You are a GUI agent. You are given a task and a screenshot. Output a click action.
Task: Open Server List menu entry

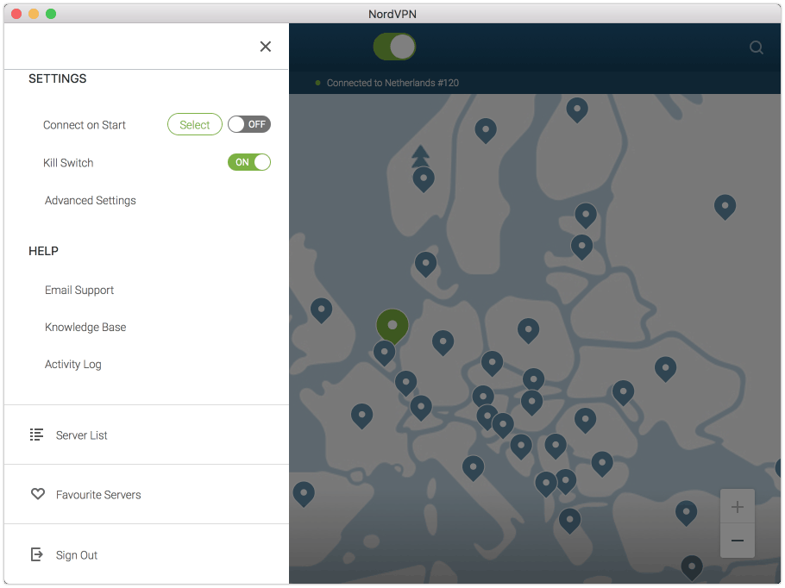pyautogui.click(x=146, y=435)
